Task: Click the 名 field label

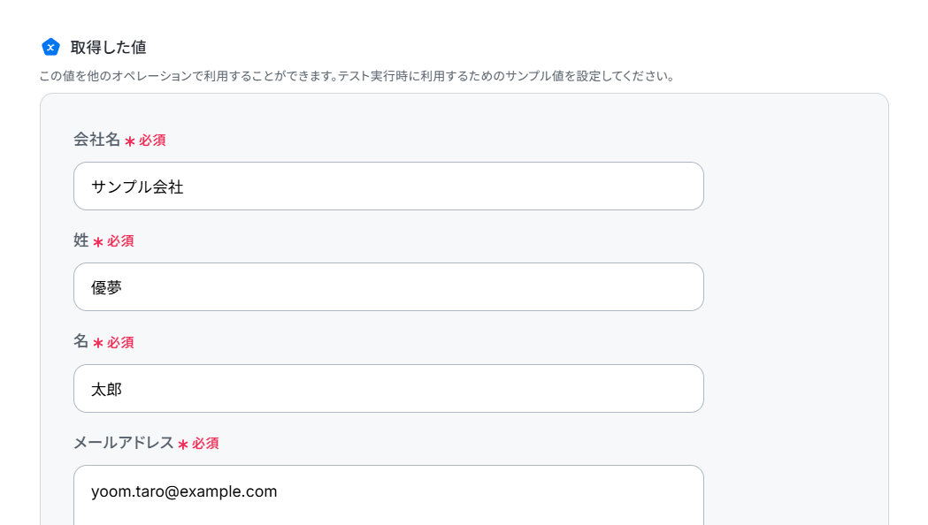Action: [81, 342]
